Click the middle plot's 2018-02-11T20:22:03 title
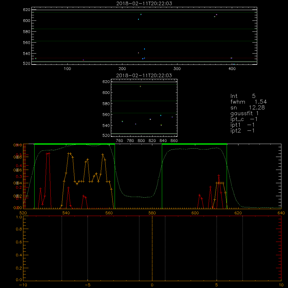 [144, 75]
